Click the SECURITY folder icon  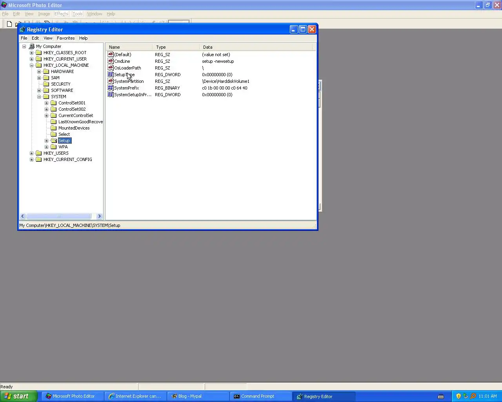(x=46, y=84)
